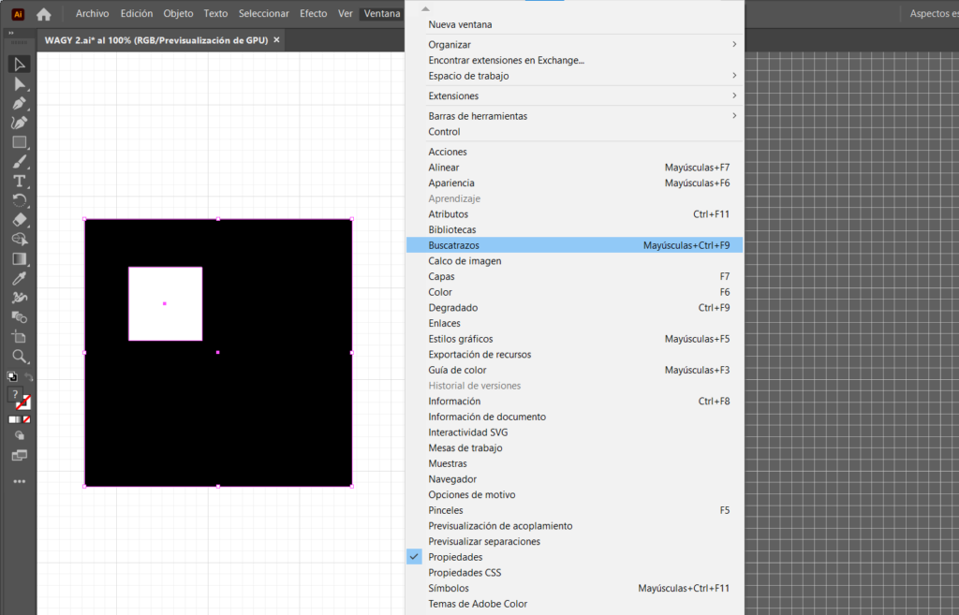Select the Pen tool
The image size is (959, 615).
pyautogui.click(x=19, y=103)
